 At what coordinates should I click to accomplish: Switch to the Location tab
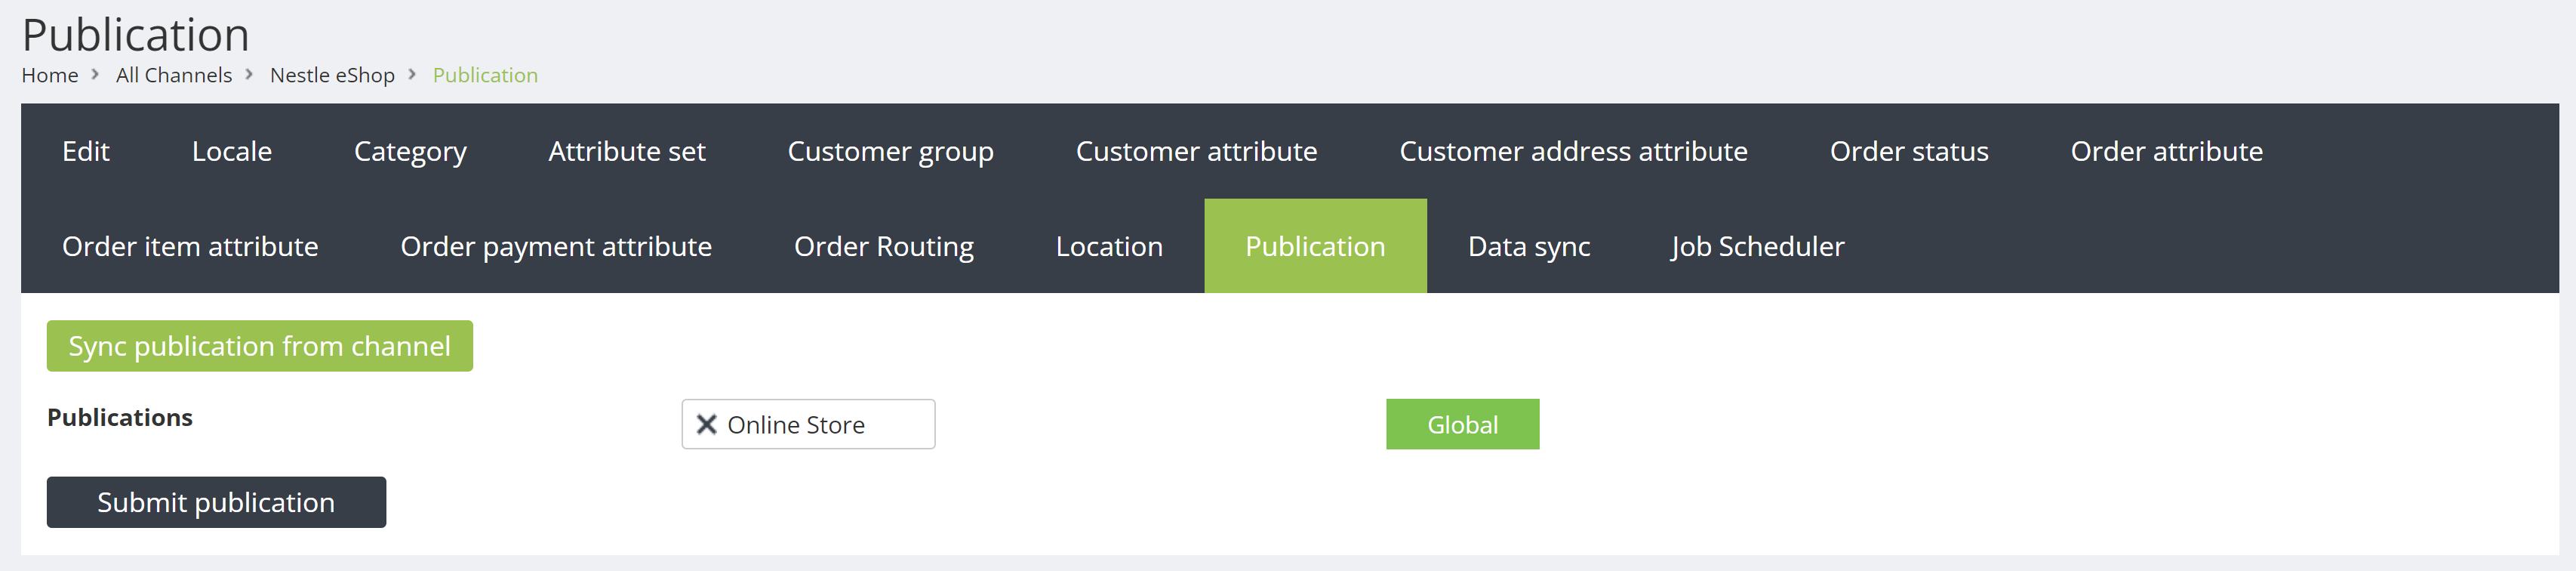(1109, 246)
